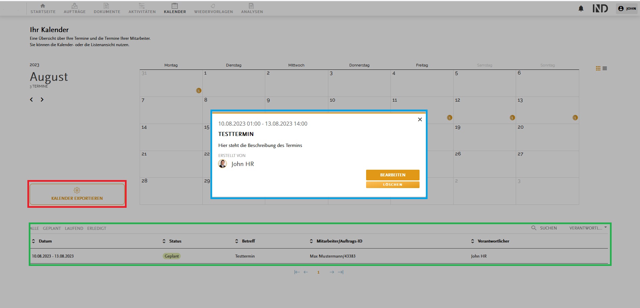Click John HR avatar in popup

pyautogui.click(x=222, y=164)
